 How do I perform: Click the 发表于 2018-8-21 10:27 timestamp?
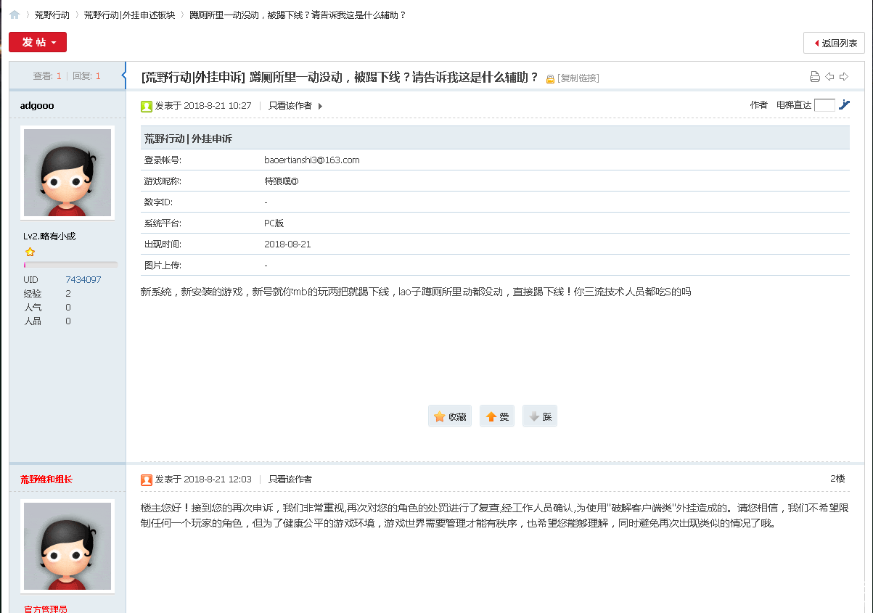203,106
